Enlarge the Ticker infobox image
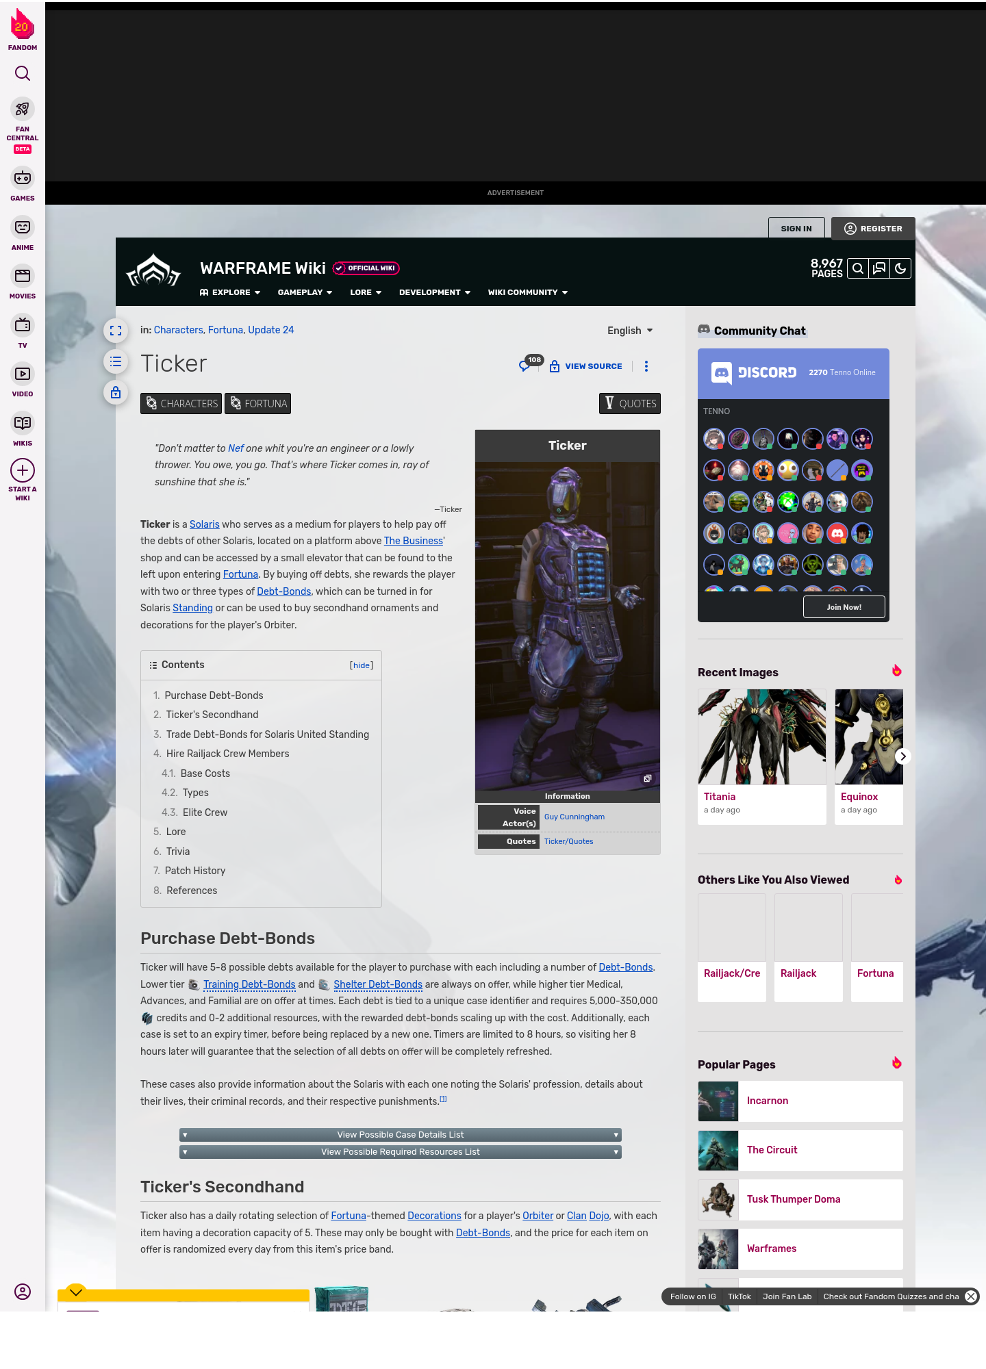This screenshot has width=986, height=1369. pos(647,778)
